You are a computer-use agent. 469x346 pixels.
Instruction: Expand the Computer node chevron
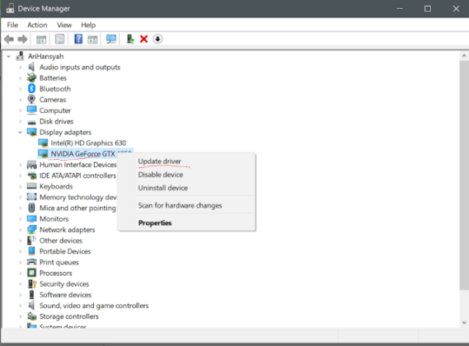[x=20, y=110]
